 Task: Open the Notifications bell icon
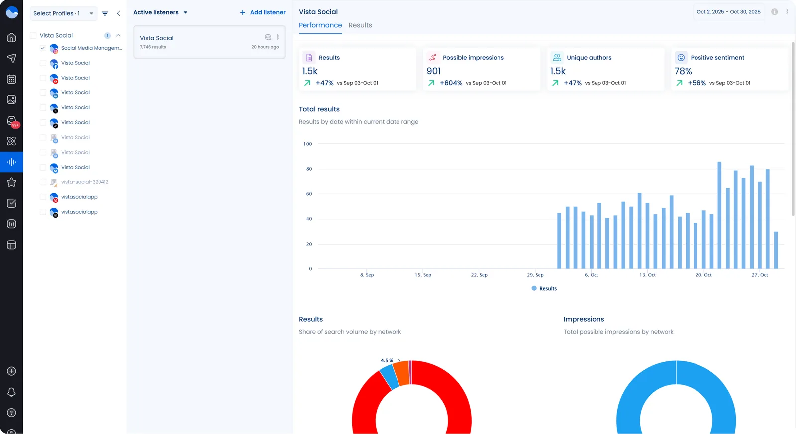coord(11,392)
